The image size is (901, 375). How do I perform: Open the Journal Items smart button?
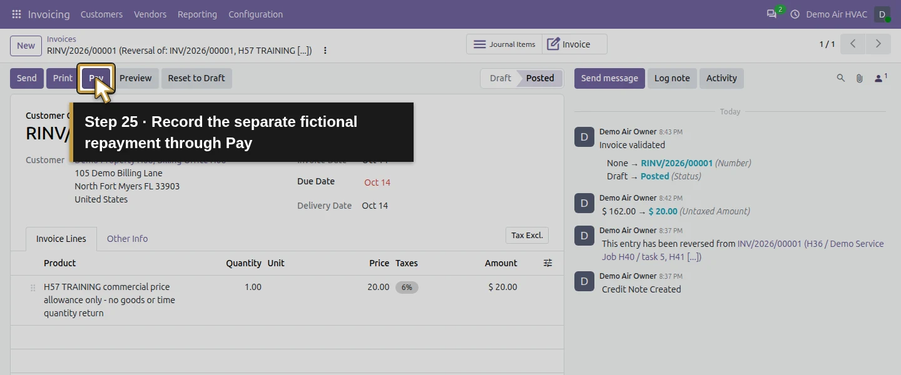click(x=504, y=44)
